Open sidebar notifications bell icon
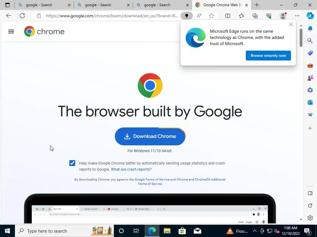Viewport: 317px width, 237px height. (x=310, y=28)
